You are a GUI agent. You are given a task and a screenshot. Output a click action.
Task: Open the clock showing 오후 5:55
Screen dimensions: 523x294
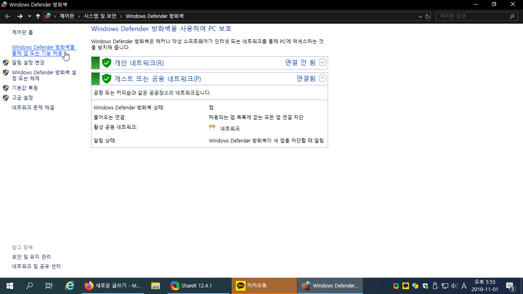[485, 286]
